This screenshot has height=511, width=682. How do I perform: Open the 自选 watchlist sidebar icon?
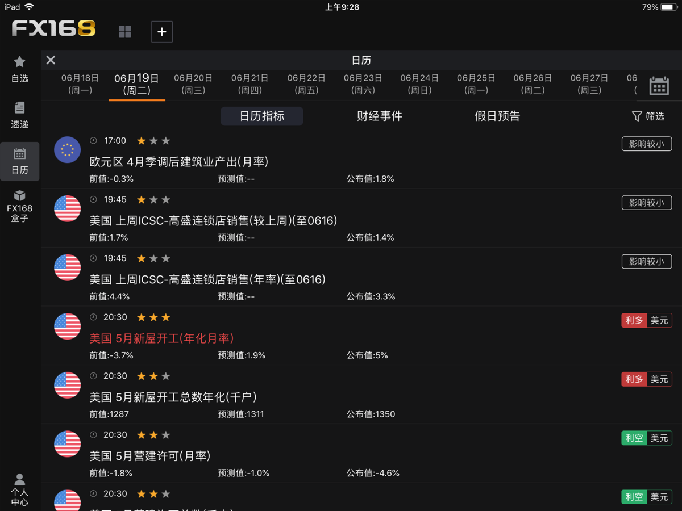19,68
